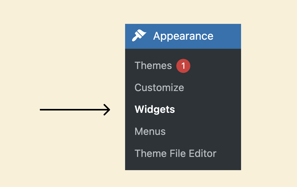Click the white Appearance title text
This screenshot has height=187, width=297.
coord(183,36)
